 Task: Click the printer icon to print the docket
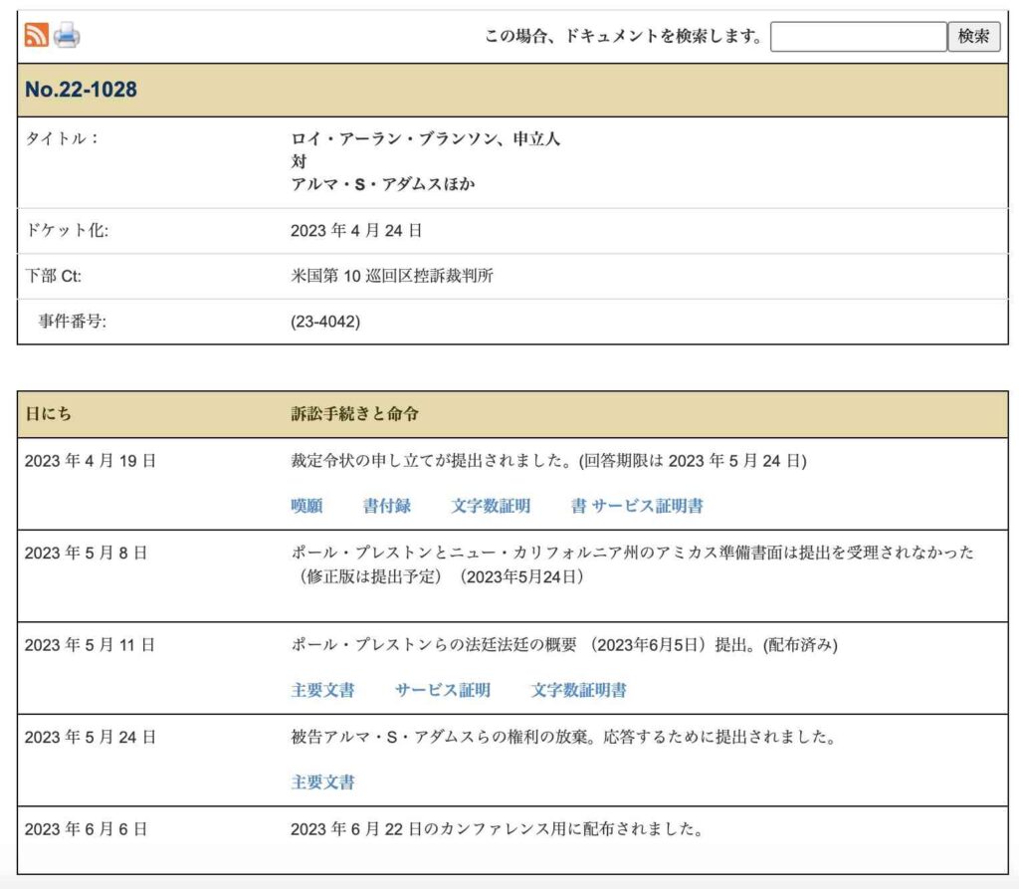coord(67,36)
